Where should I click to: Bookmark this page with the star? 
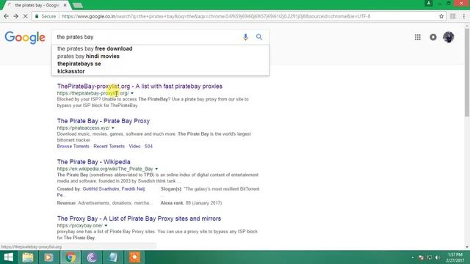click(441, 16)
